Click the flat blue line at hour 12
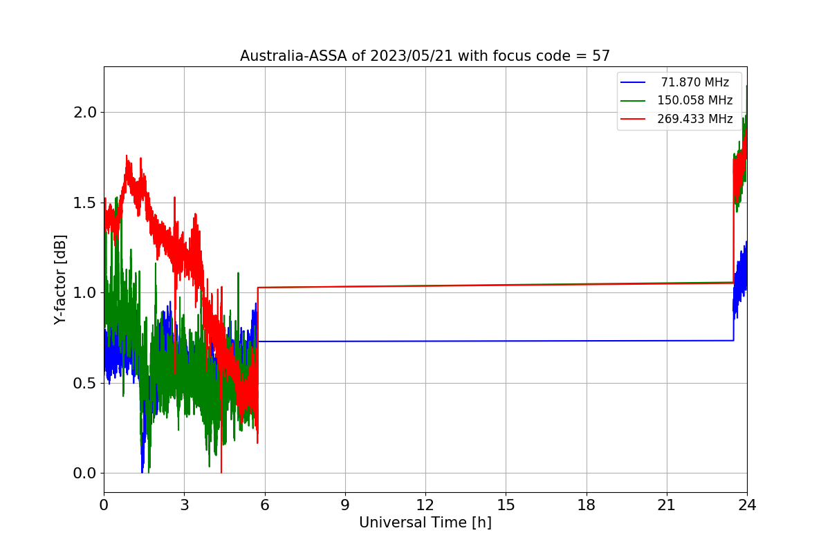The width and height of the screenshot is (830, 553). 425,341
